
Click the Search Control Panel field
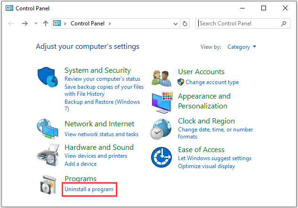click(243, 23)
